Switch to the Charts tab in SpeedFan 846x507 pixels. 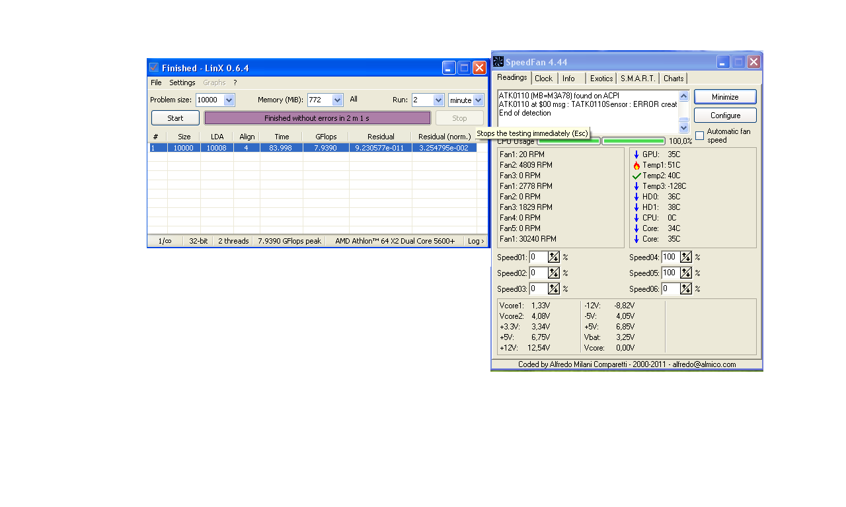click(673, 79)
